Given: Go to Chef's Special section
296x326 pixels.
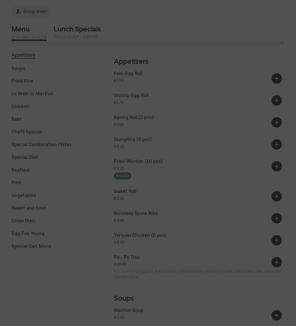Looking at the screenshot, I should 27,132.
